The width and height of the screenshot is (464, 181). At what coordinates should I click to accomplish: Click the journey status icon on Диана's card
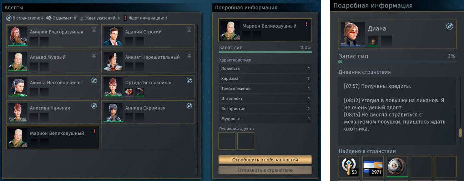tap(450, 26)
